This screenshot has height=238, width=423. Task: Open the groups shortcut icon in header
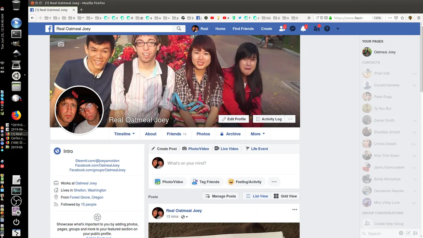pyautogui.click(x=317, y=29)
